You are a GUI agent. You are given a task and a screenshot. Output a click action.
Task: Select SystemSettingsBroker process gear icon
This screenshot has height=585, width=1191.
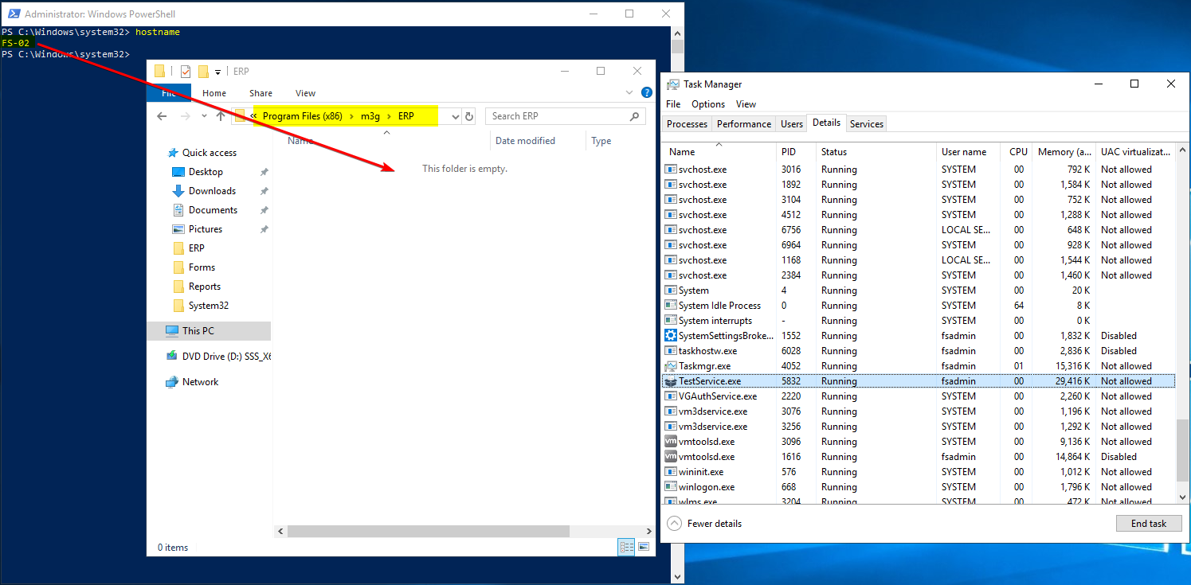(671, 336)
